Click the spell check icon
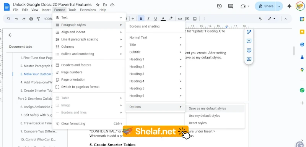306x147 pixels. click(x=260, y=19)
